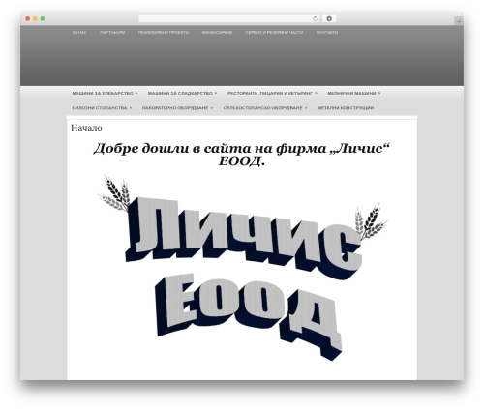Click the Личис ЕООД logo image

(x=243, y=268)
